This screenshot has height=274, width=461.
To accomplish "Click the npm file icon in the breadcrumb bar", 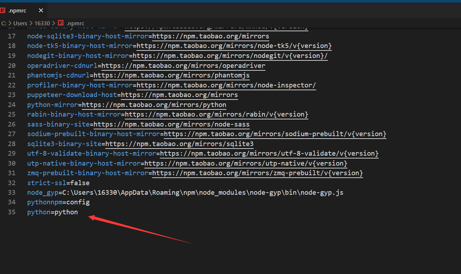I will pyautogui.click(x=61, y=23).
